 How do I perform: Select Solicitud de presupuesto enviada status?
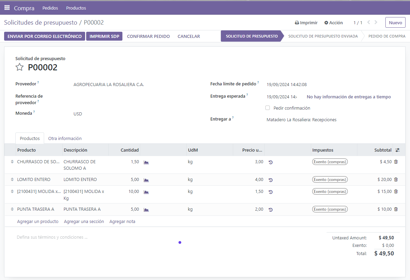[x=323, y=36]
